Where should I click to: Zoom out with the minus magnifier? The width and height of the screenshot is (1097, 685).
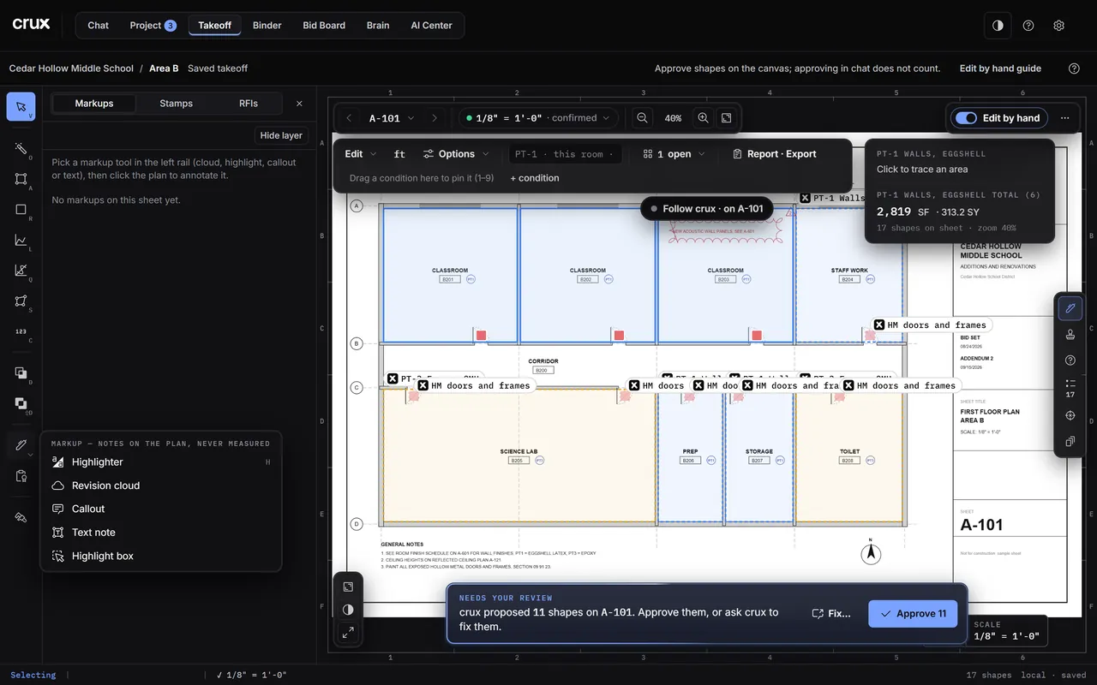[x=642, y=118]
